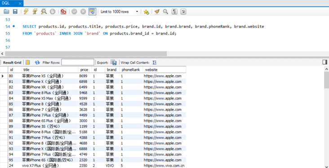Save the script with floppy icon

15,12
